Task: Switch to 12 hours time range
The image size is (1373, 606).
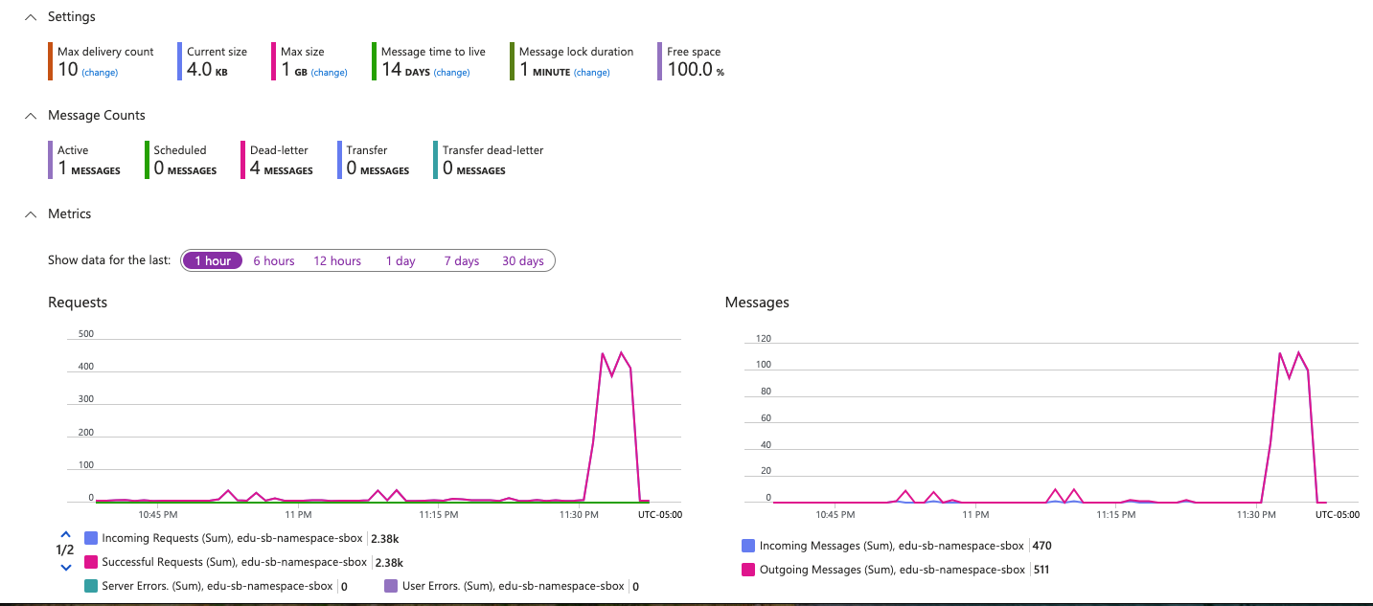Action: [x=337, y=260]
